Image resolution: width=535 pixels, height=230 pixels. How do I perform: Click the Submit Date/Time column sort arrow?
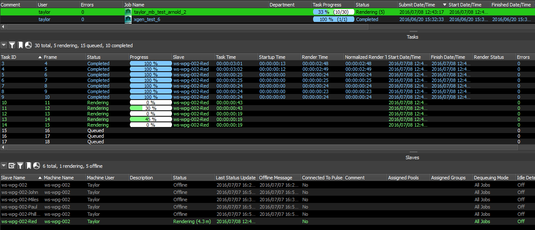445,5
